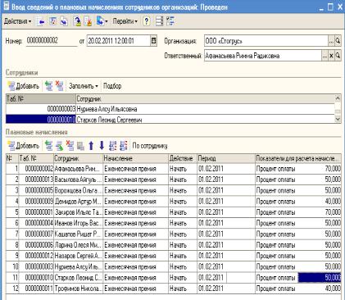Click Действие column header
The width and height of the screenshot is (345, 300).
coord(183,158)
